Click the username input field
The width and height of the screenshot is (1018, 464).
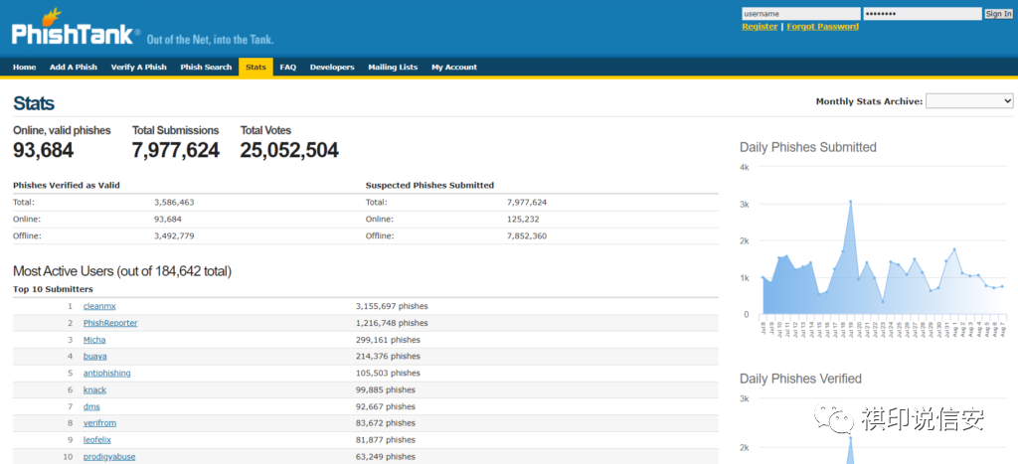tap(800, 14)
